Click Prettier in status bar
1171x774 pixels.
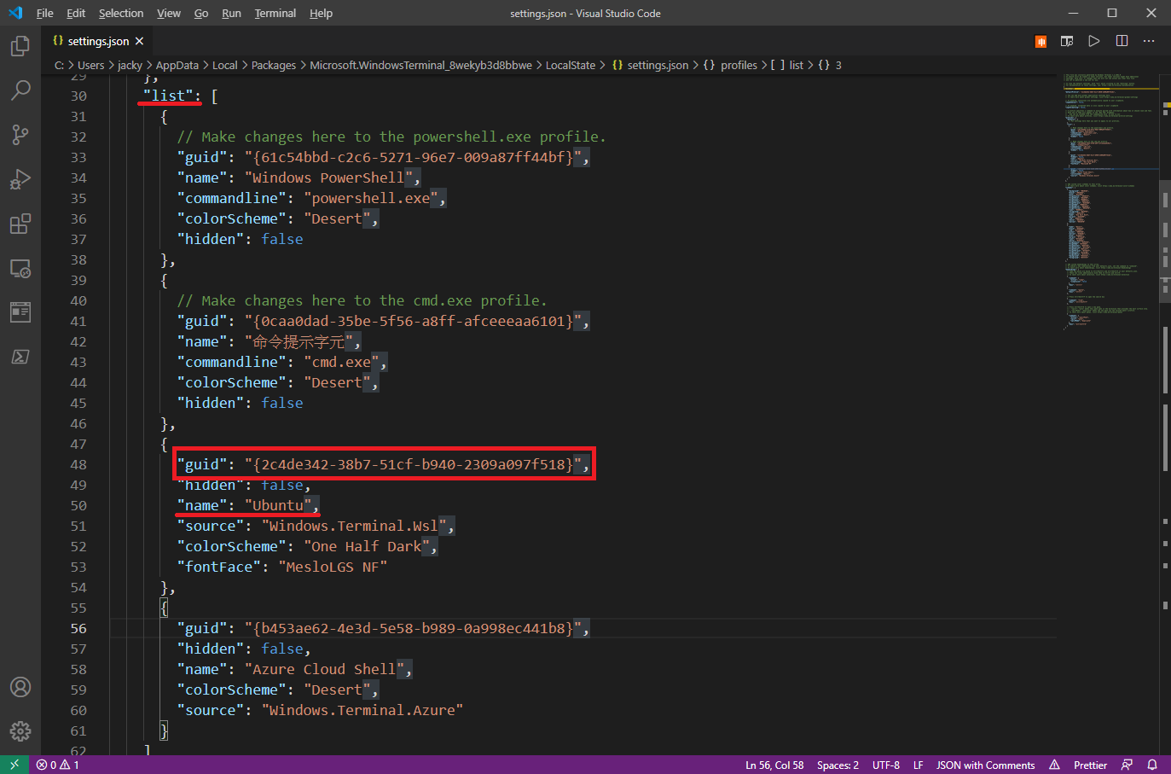click(1090, 765)
